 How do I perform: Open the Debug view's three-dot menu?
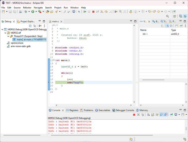click(x=45, y=26)
